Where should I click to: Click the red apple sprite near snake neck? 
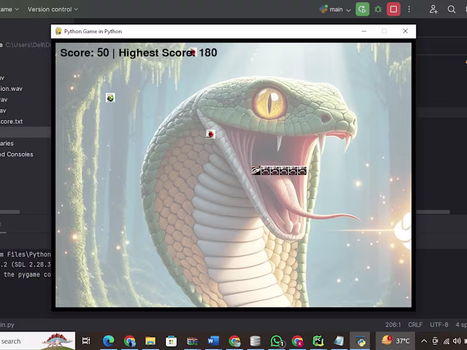coord(211,134)
